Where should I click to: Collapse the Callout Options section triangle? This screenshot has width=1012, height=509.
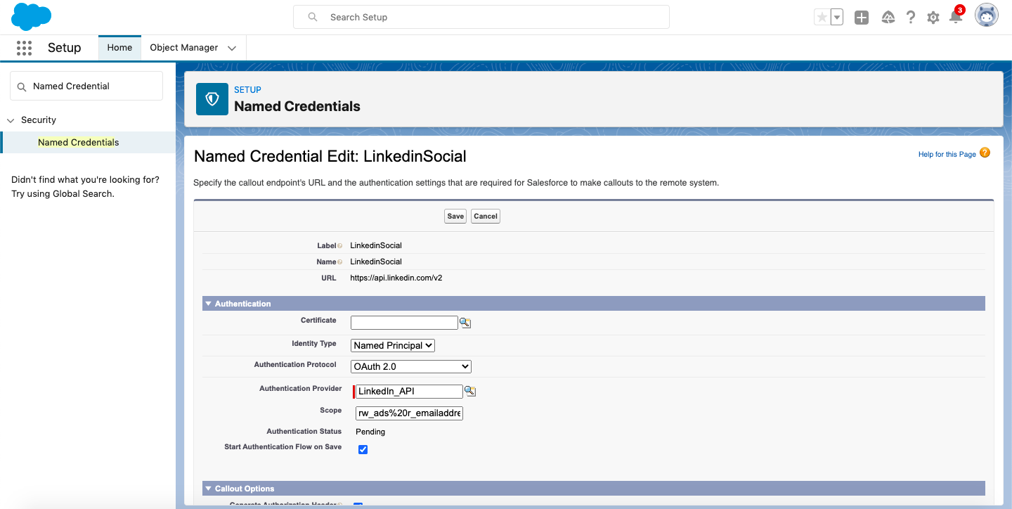tap(209, 489)
